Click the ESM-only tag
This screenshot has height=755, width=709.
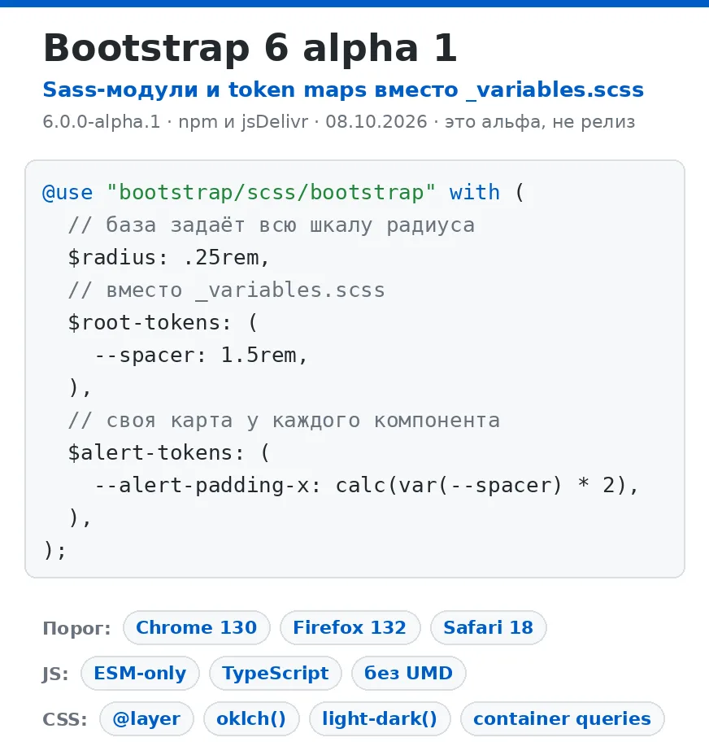pyautogui.click(x=140, y=673)
